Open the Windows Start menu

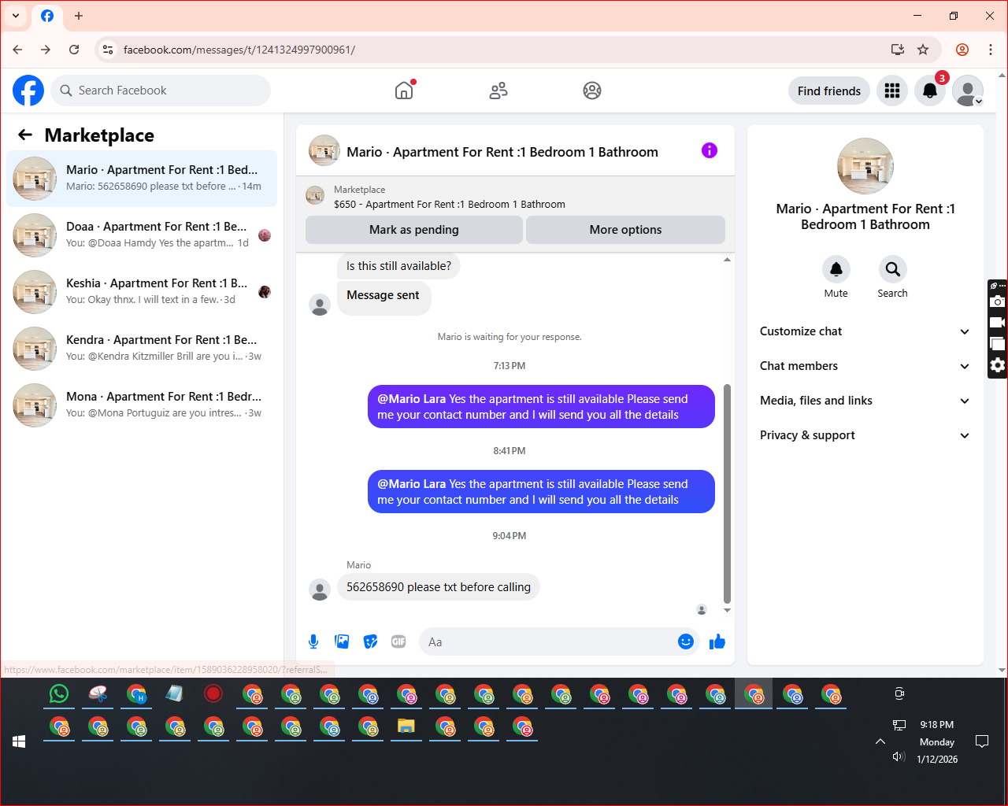pyautogui.click(x=20, y=741)
